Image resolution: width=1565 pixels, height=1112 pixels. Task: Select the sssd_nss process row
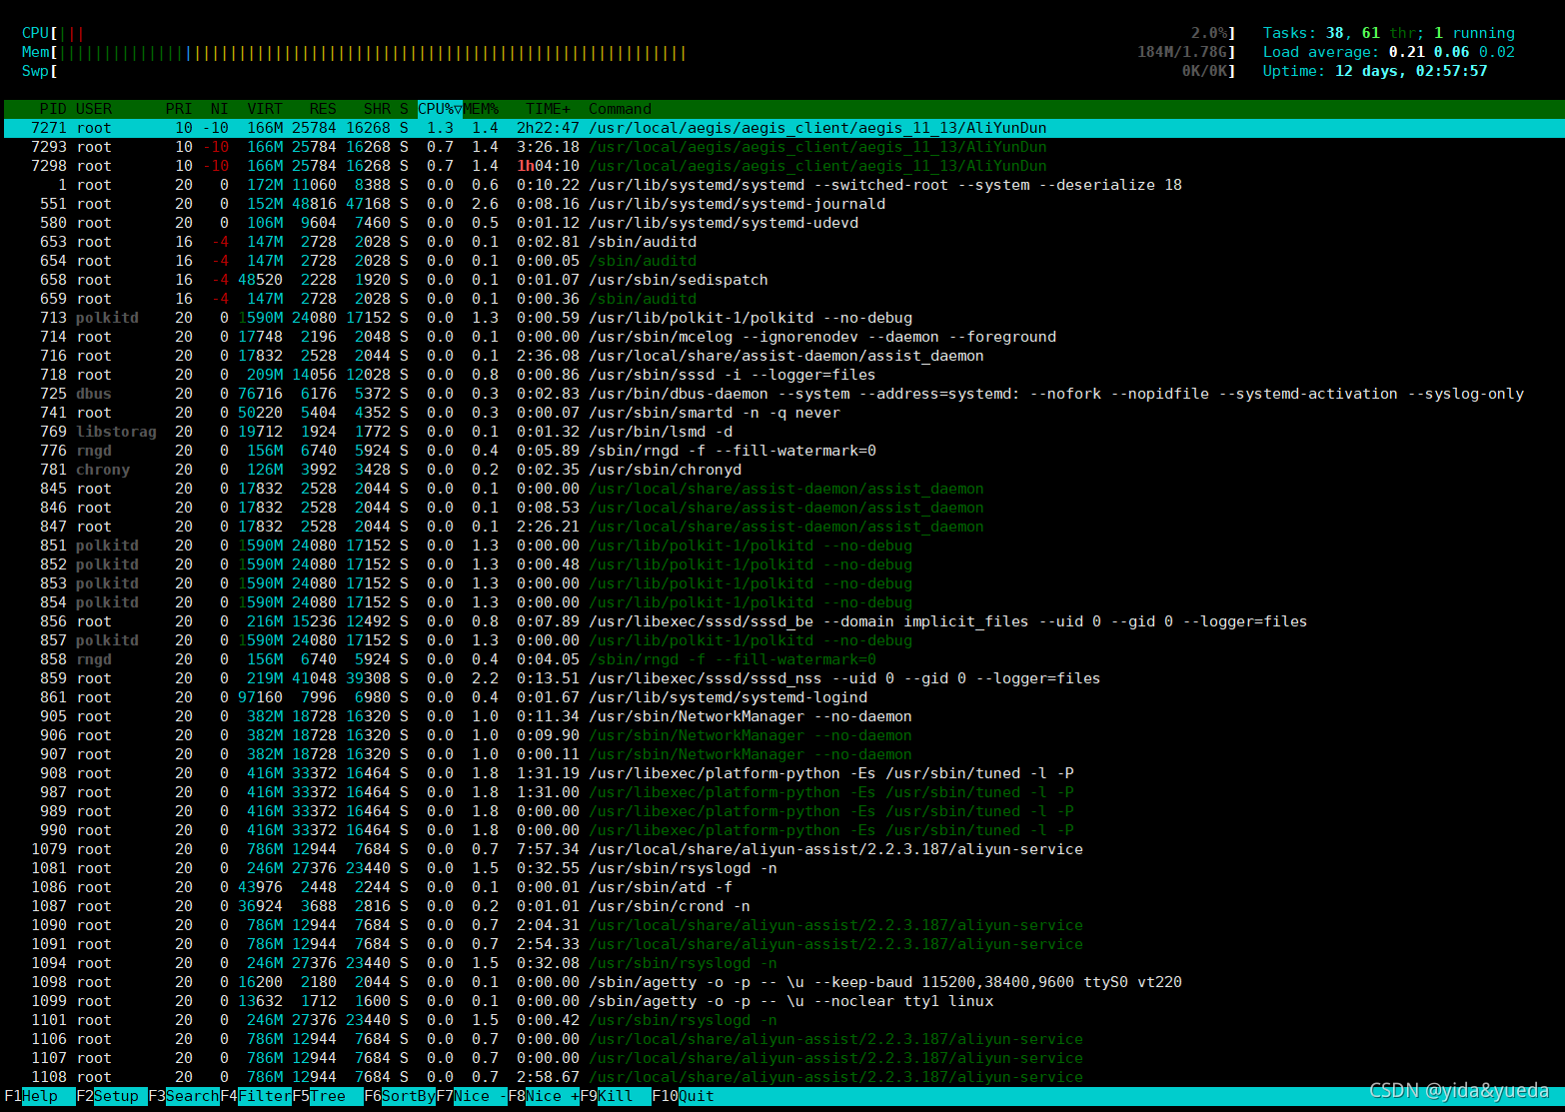coord(782,678)
